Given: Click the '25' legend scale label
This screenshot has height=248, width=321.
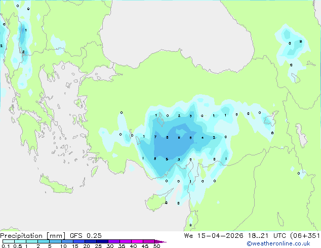Looking at the screenshot, I should [98, 246].
